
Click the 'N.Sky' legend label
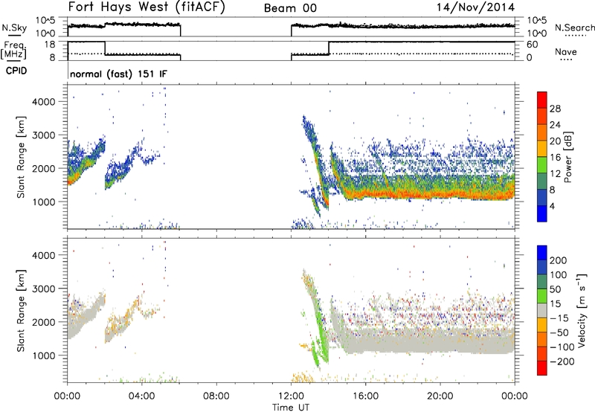[14, 28]
